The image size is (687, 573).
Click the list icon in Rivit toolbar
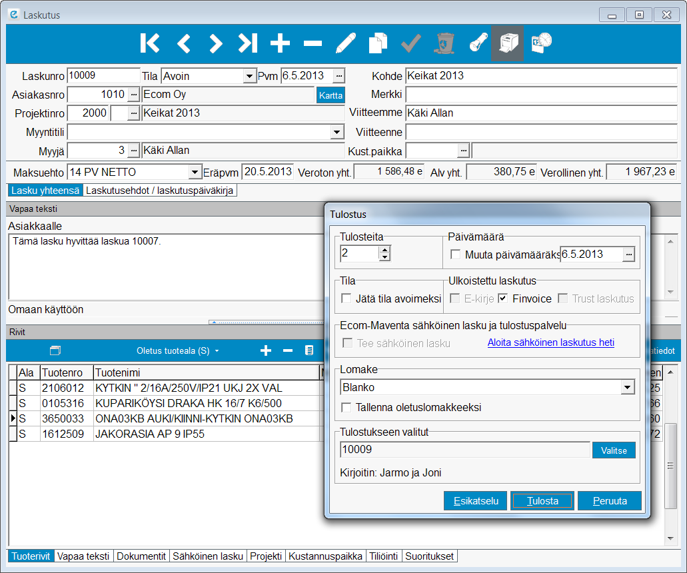pyautogui.click(x=309, y=350)
